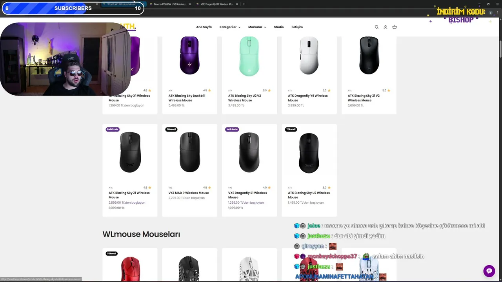Open ATK Dragonfly Y9 Wireless Mouse link
The image size is (502, 282).
pos(307,98)
